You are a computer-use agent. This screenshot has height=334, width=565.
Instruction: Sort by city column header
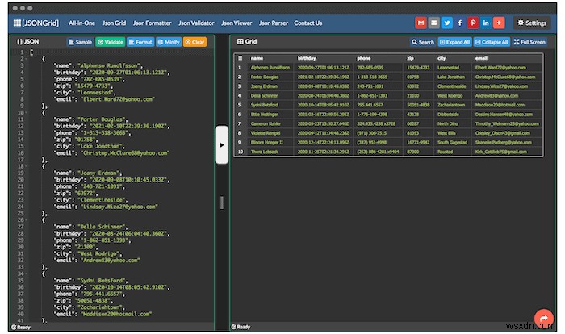coord(442,58)
